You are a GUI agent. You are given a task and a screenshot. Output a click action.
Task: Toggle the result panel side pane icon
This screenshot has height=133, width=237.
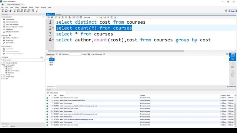coord(227,54)
